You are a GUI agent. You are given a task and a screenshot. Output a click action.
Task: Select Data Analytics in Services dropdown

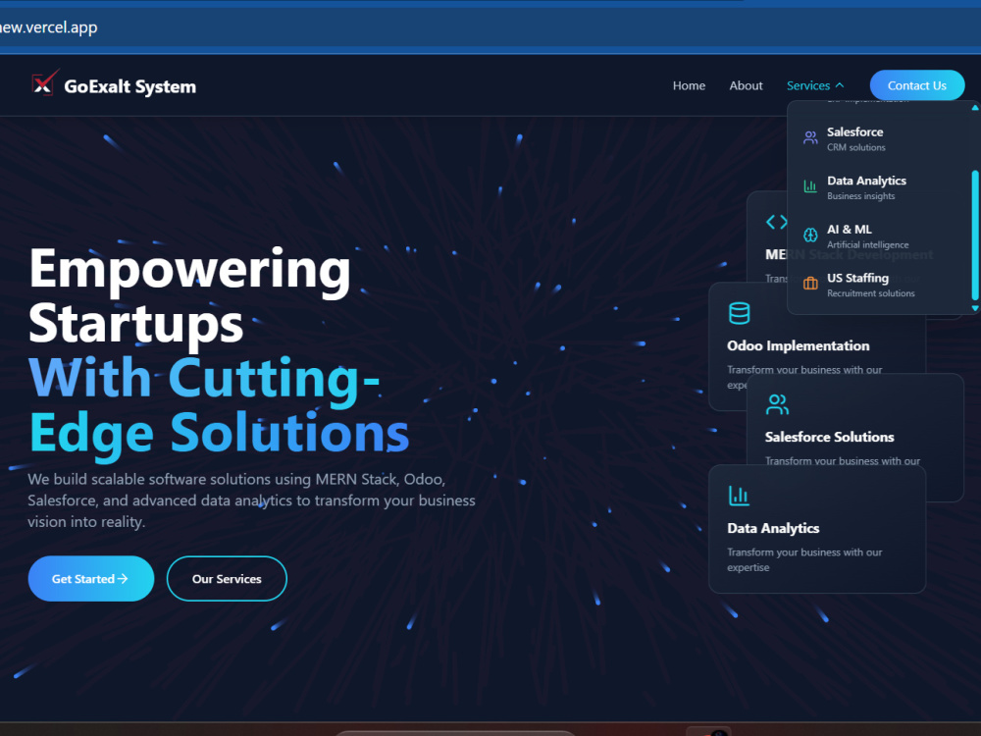[879, 187]
